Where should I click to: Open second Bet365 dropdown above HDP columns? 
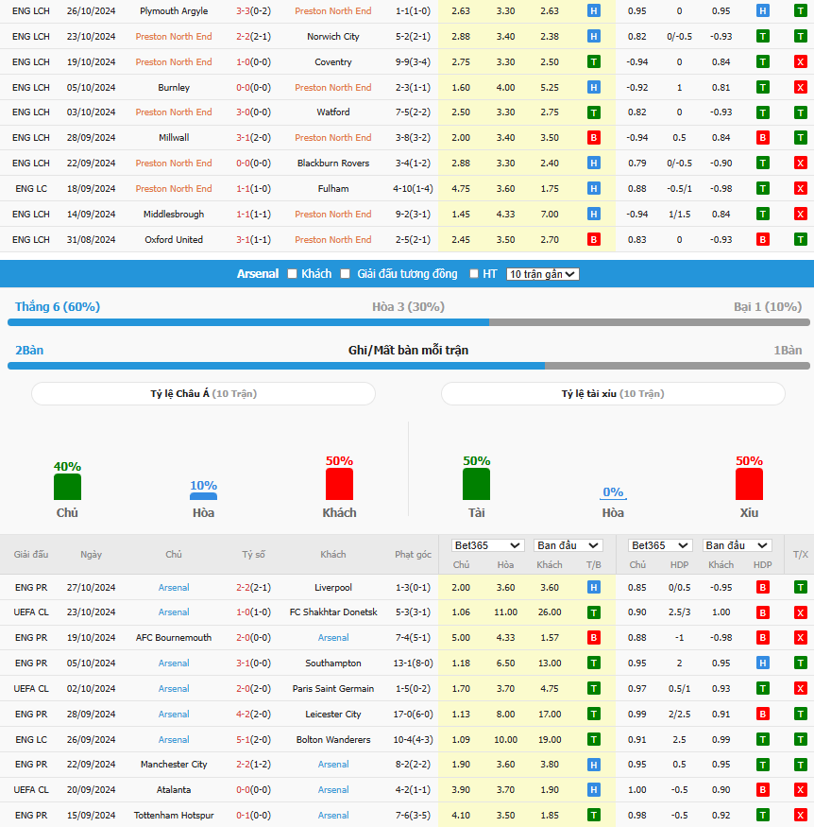pos(660,545)
